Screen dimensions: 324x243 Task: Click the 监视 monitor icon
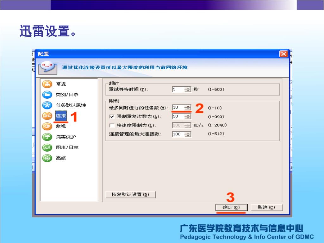(47, 126)
